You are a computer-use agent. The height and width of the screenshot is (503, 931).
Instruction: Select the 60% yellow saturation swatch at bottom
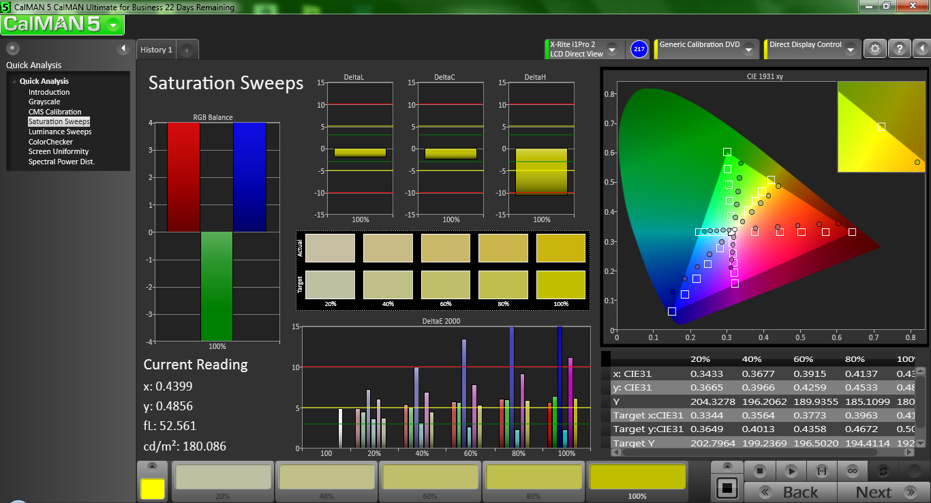429,477
